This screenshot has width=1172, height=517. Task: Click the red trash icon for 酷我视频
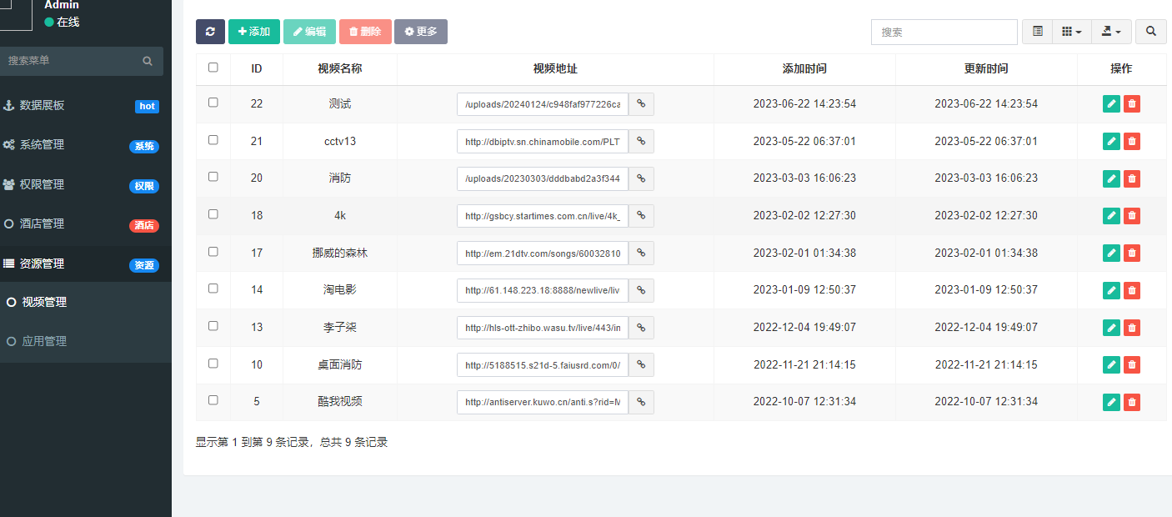[x=1131, y=403]
